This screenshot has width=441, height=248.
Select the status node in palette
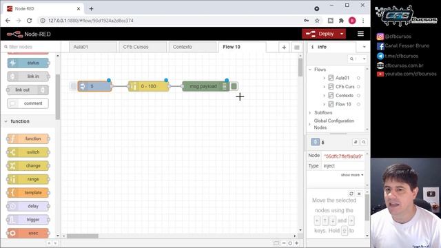(x=28, y=63)
